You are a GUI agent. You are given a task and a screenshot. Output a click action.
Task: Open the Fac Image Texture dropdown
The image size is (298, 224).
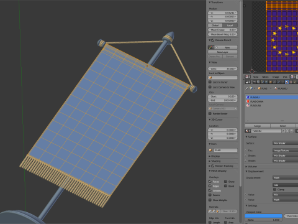point(286,151)
